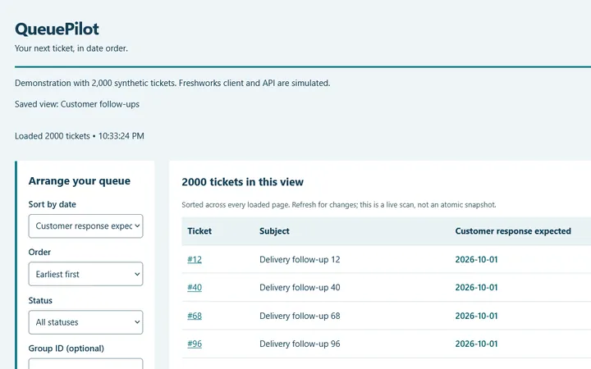Click the Customer response expected column header

coord(513,231)
